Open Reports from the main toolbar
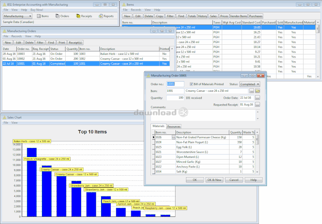 click(x=106, y=16)
